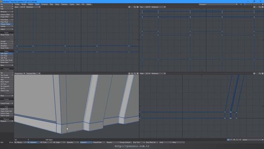Toggle Volume selection mode
This screenshot has height=149, width=264.
(7, 26)
